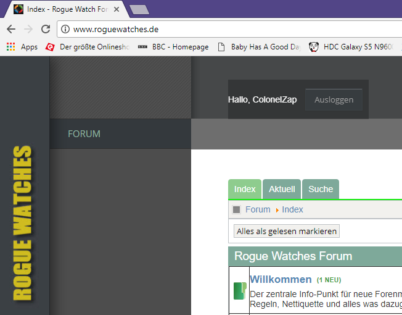Click Alles als gelesen markieren button

pos(287,231)
